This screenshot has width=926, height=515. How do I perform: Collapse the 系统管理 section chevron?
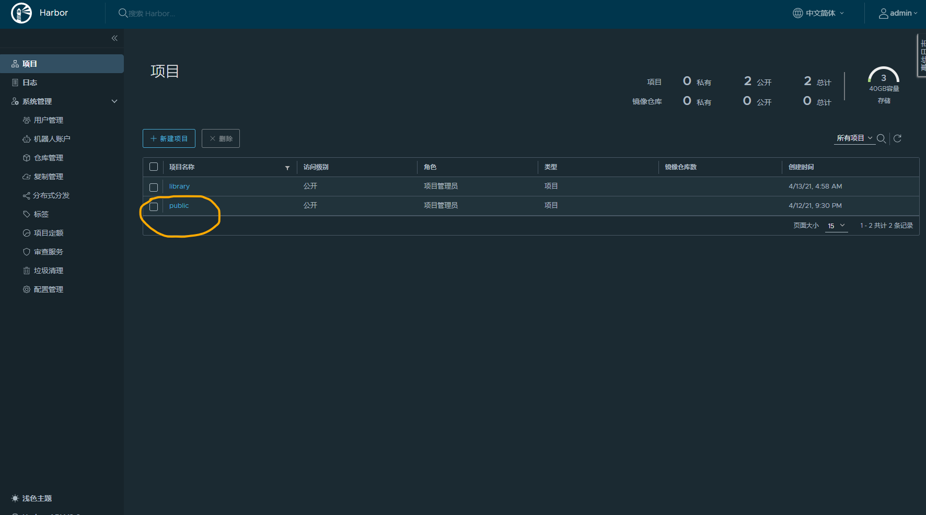pos(114,101)
